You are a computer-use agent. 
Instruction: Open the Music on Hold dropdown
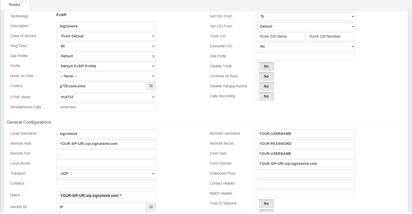(x=106, y=76)
